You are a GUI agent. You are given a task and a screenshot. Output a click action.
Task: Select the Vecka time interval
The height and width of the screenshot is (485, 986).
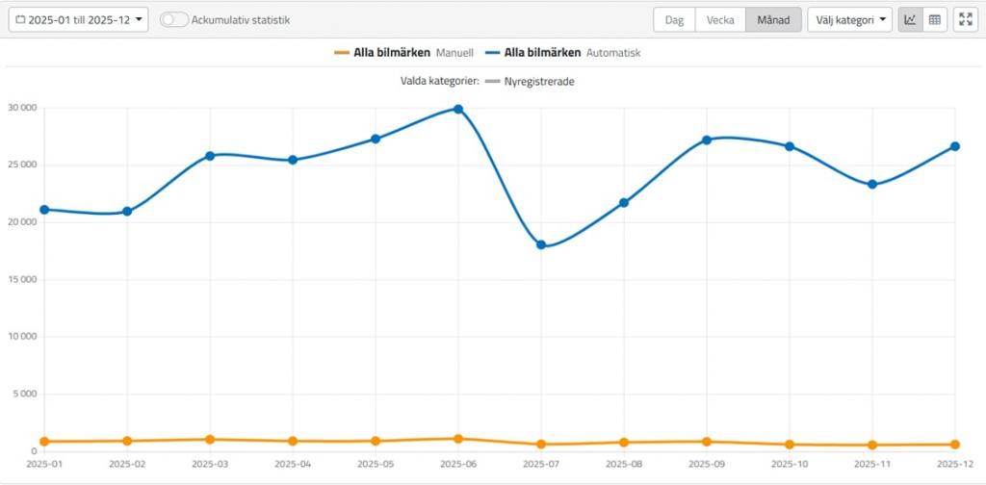click(720, 19)
